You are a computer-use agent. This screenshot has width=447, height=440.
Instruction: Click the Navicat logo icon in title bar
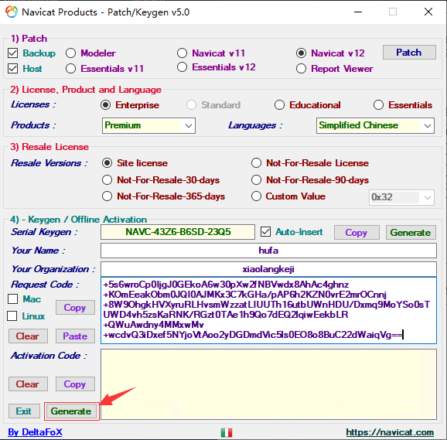[12, 12]
